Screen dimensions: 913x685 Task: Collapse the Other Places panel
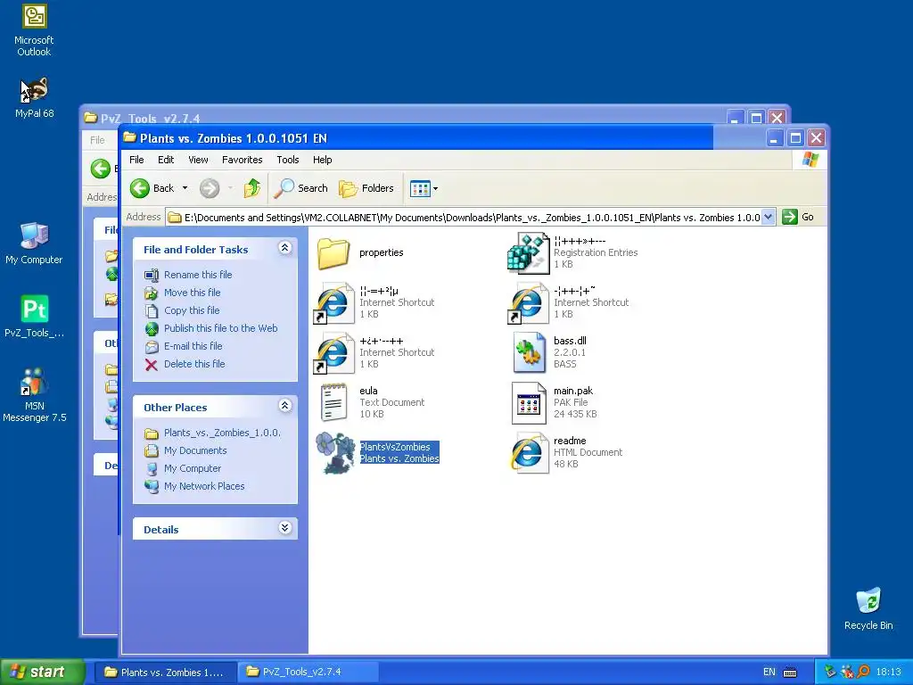[x=284, y=406]
